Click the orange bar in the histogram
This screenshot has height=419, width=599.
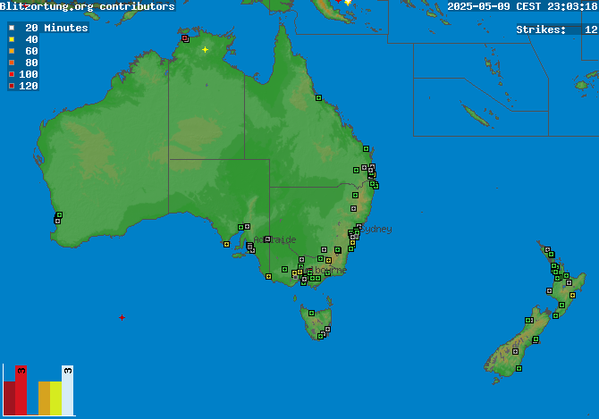tap(44, 398)
